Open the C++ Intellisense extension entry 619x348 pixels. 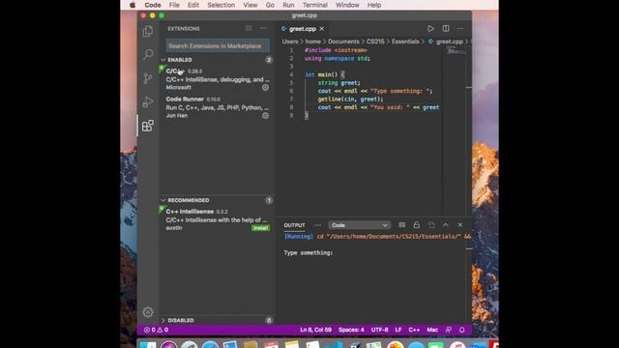pyautogui.click(x=217, y=219)
